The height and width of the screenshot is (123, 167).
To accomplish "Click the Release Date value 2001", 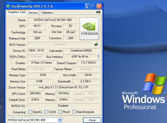I will [37, 38].
